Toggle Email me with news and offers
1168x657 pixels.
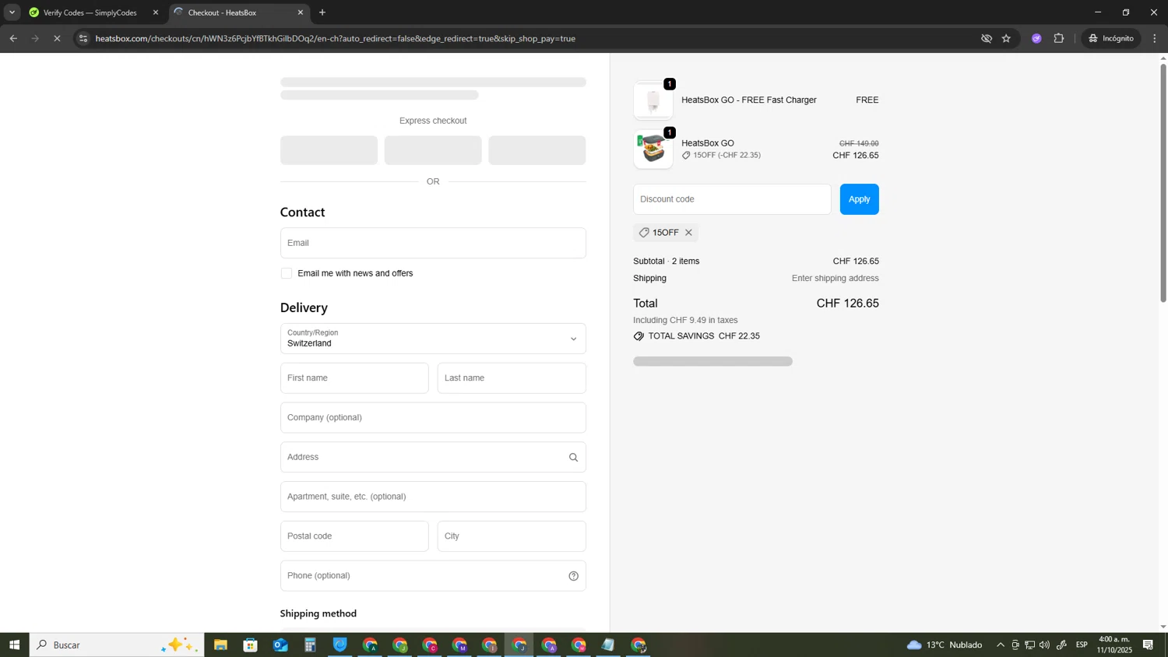[287, 273]
